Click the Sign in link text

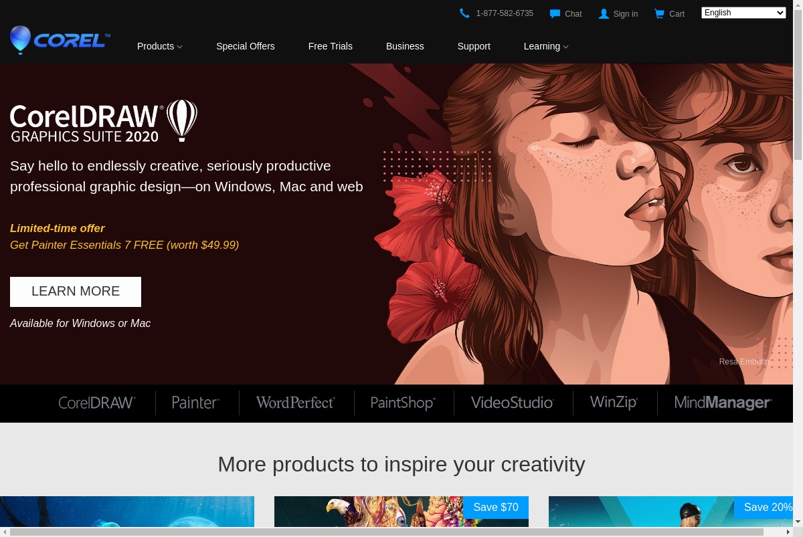(x=626, y=14)
